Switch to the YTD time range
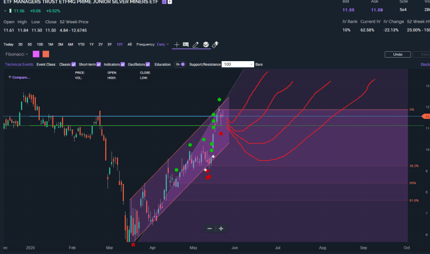This screenshot has width=430, height=254. pos(81,44)
